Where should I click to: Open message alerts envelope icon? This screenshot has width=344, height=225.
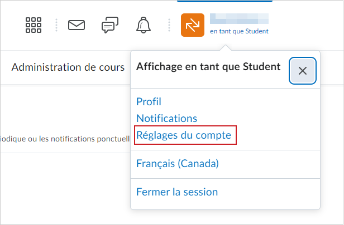[x=77, y=25]
